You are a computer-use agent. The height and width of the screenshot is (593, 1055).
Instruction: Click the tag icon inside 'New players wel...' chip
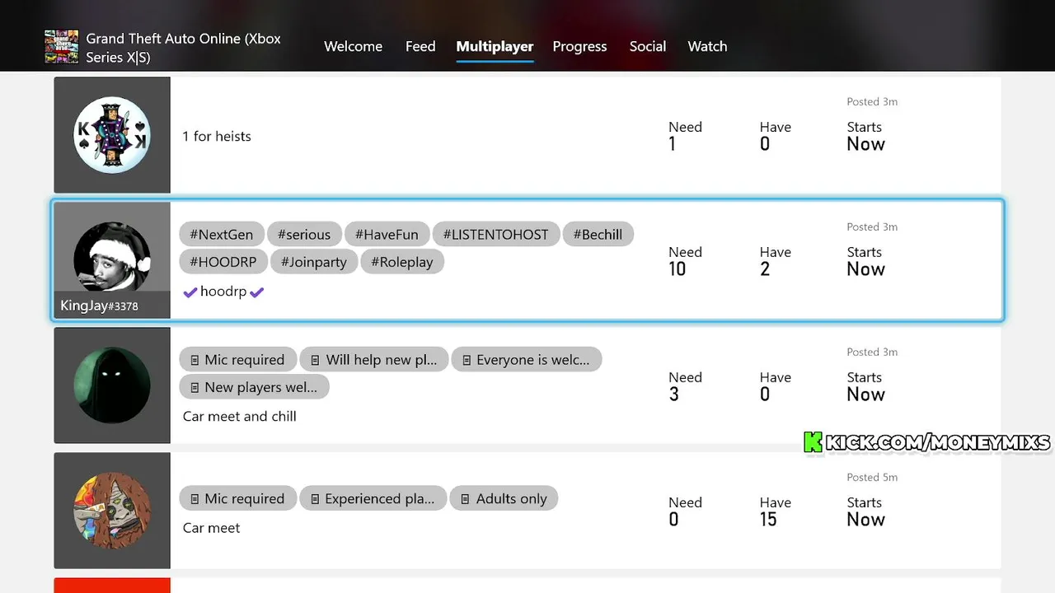(195, 388)
